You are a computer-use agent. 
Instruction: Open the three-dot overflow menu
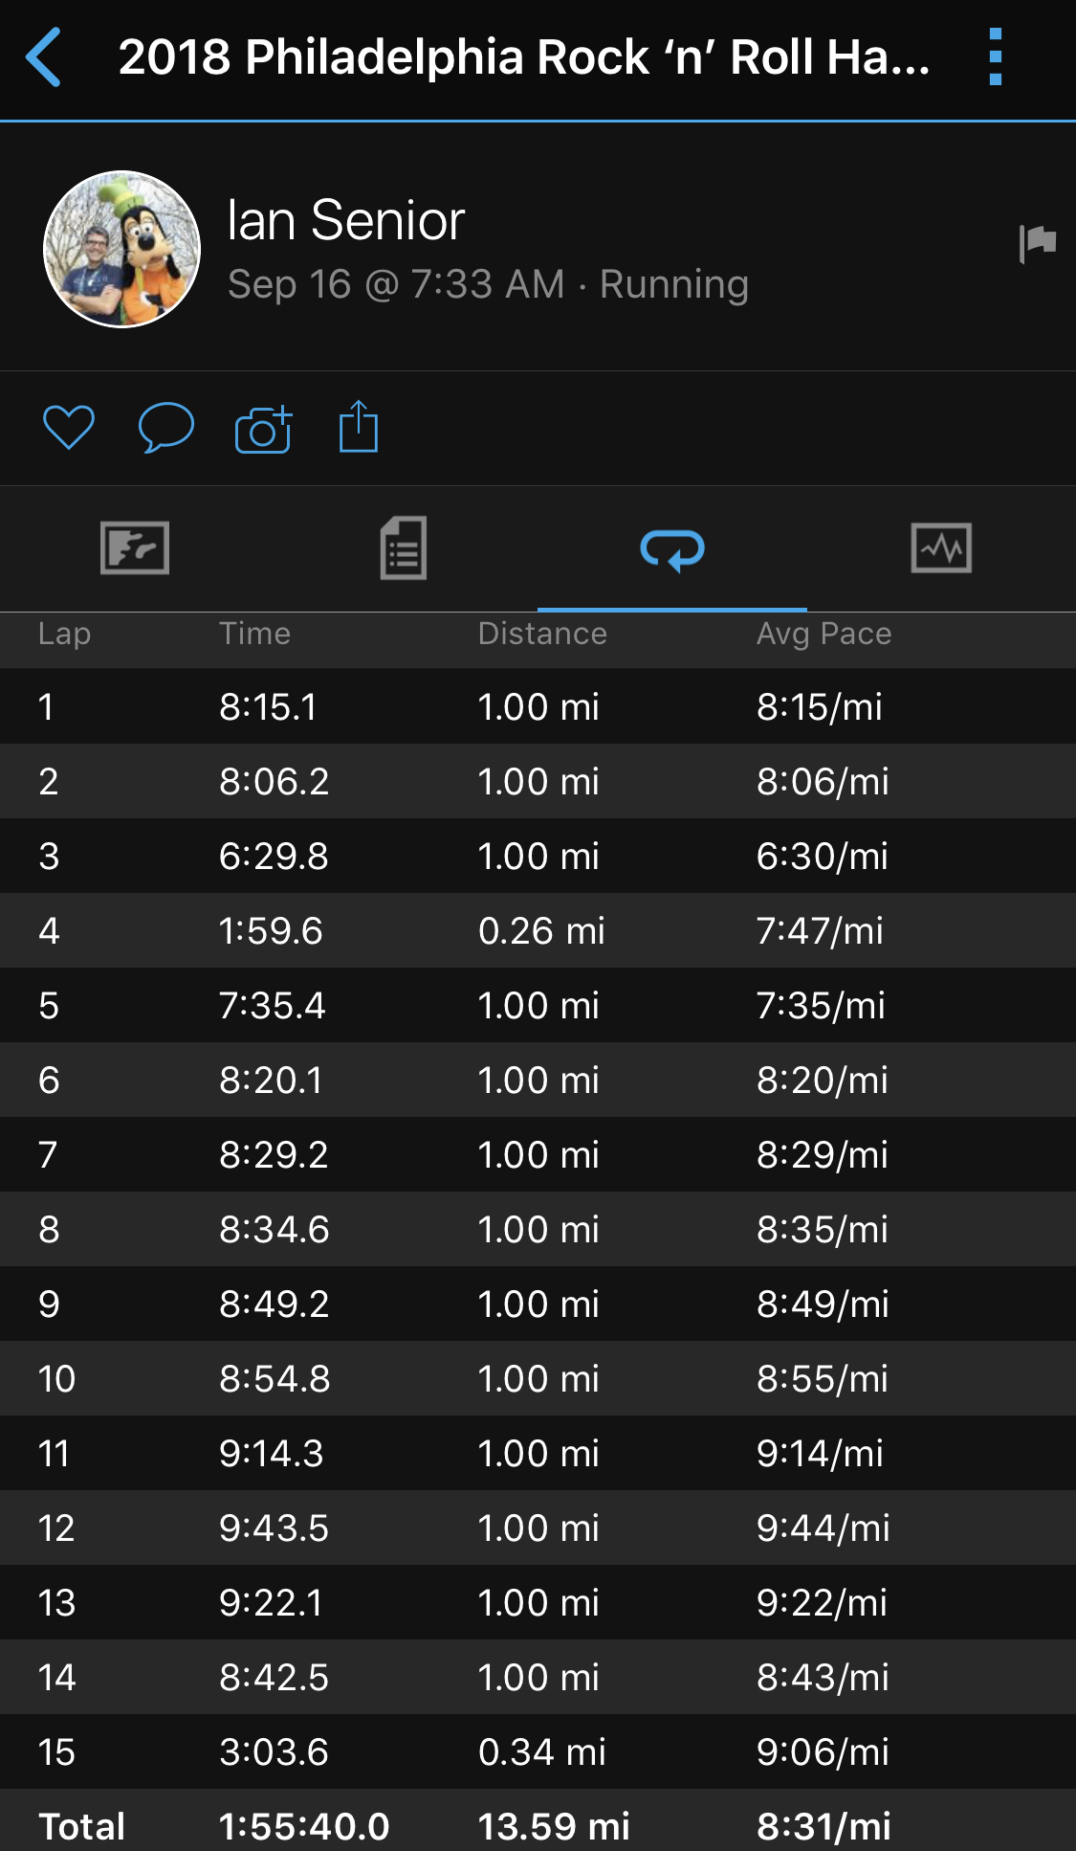[996, 57]
